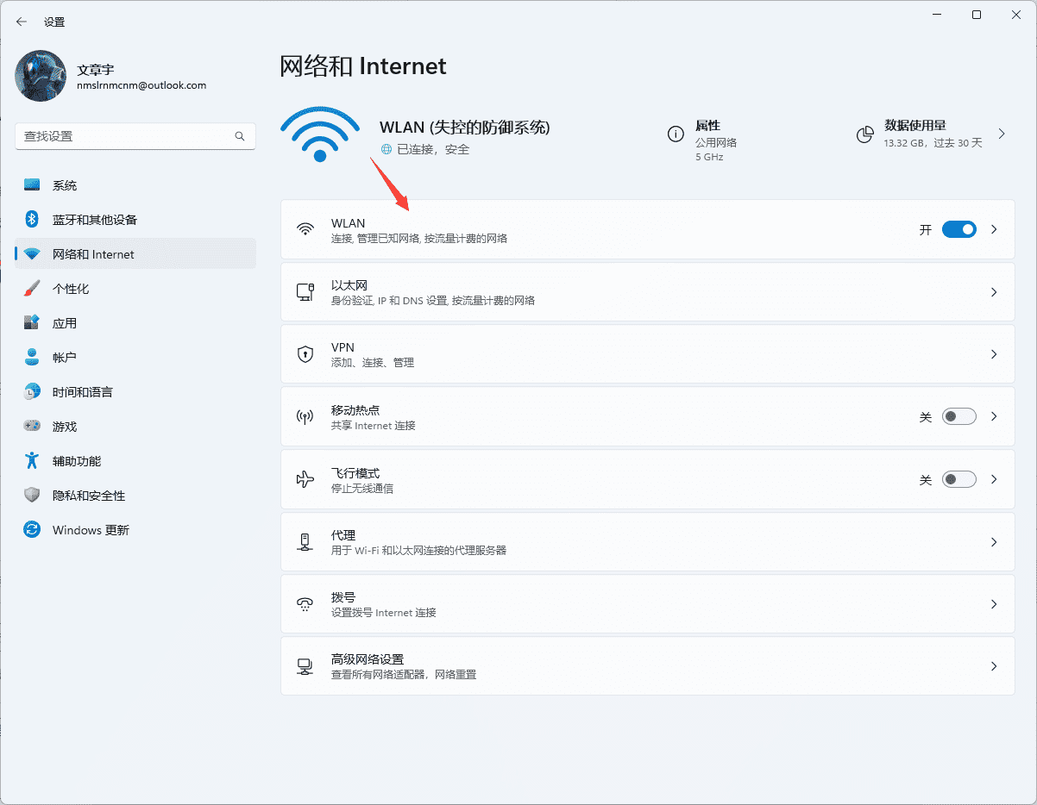
Task: Open 高级网络设置 via its chevron
Action: (993, 665)
